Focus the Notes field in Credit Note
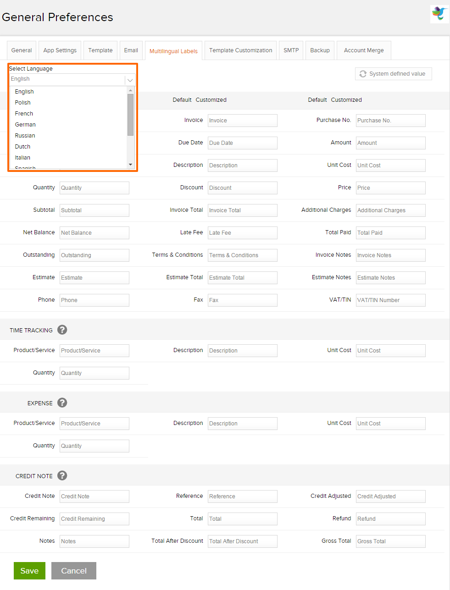Viewport: 450px width, 590px height. (x=94, y=541)
